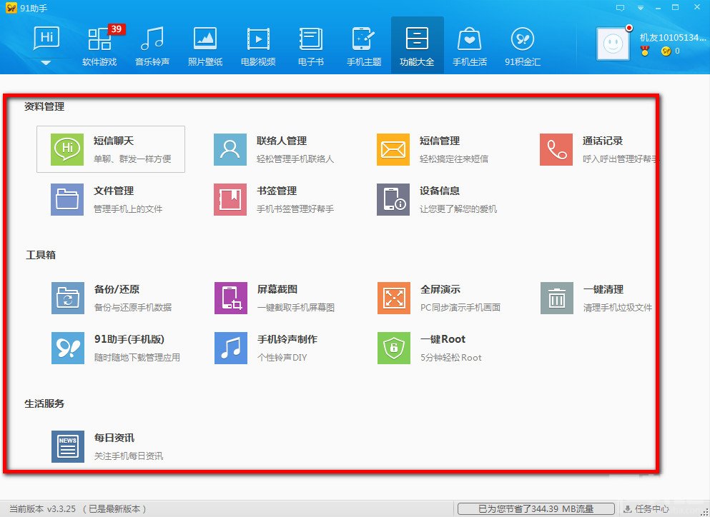Open the 照片壁纸 tab

206,45
